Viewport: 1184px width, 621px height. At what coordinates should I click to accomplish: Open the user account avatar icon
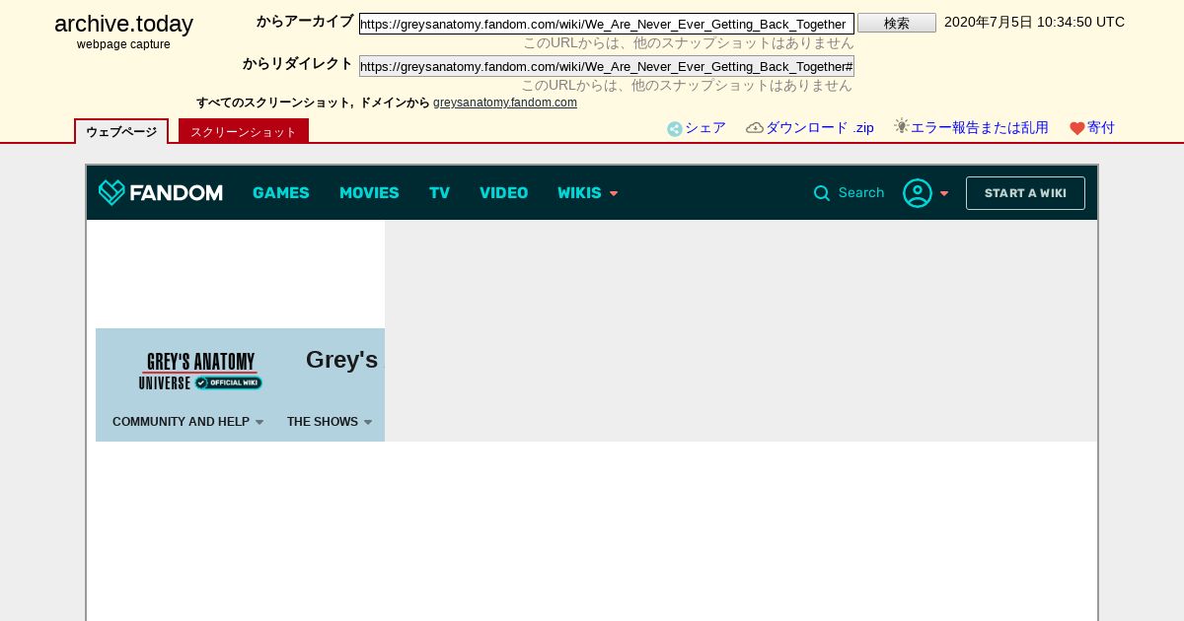click(918, 193)
